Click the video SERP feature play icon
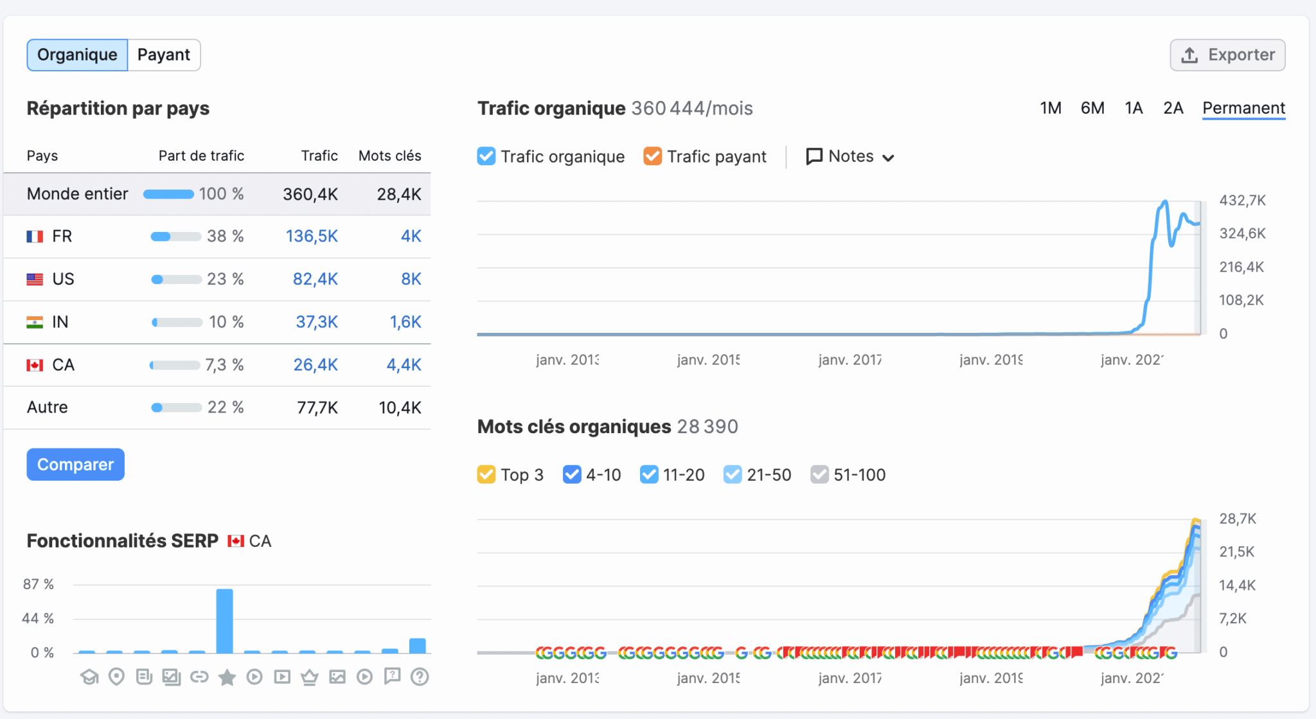The image size is (1316, 719). [x=254, y=676]
